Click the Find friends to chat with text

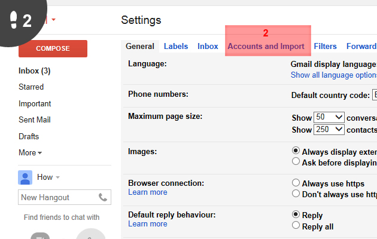[x=62, y=217]
